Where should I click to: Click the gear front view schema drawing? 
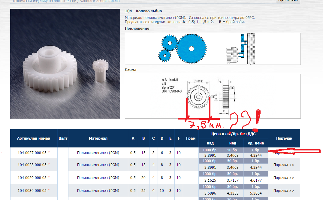pyautogui.click(x=198, y=96)
